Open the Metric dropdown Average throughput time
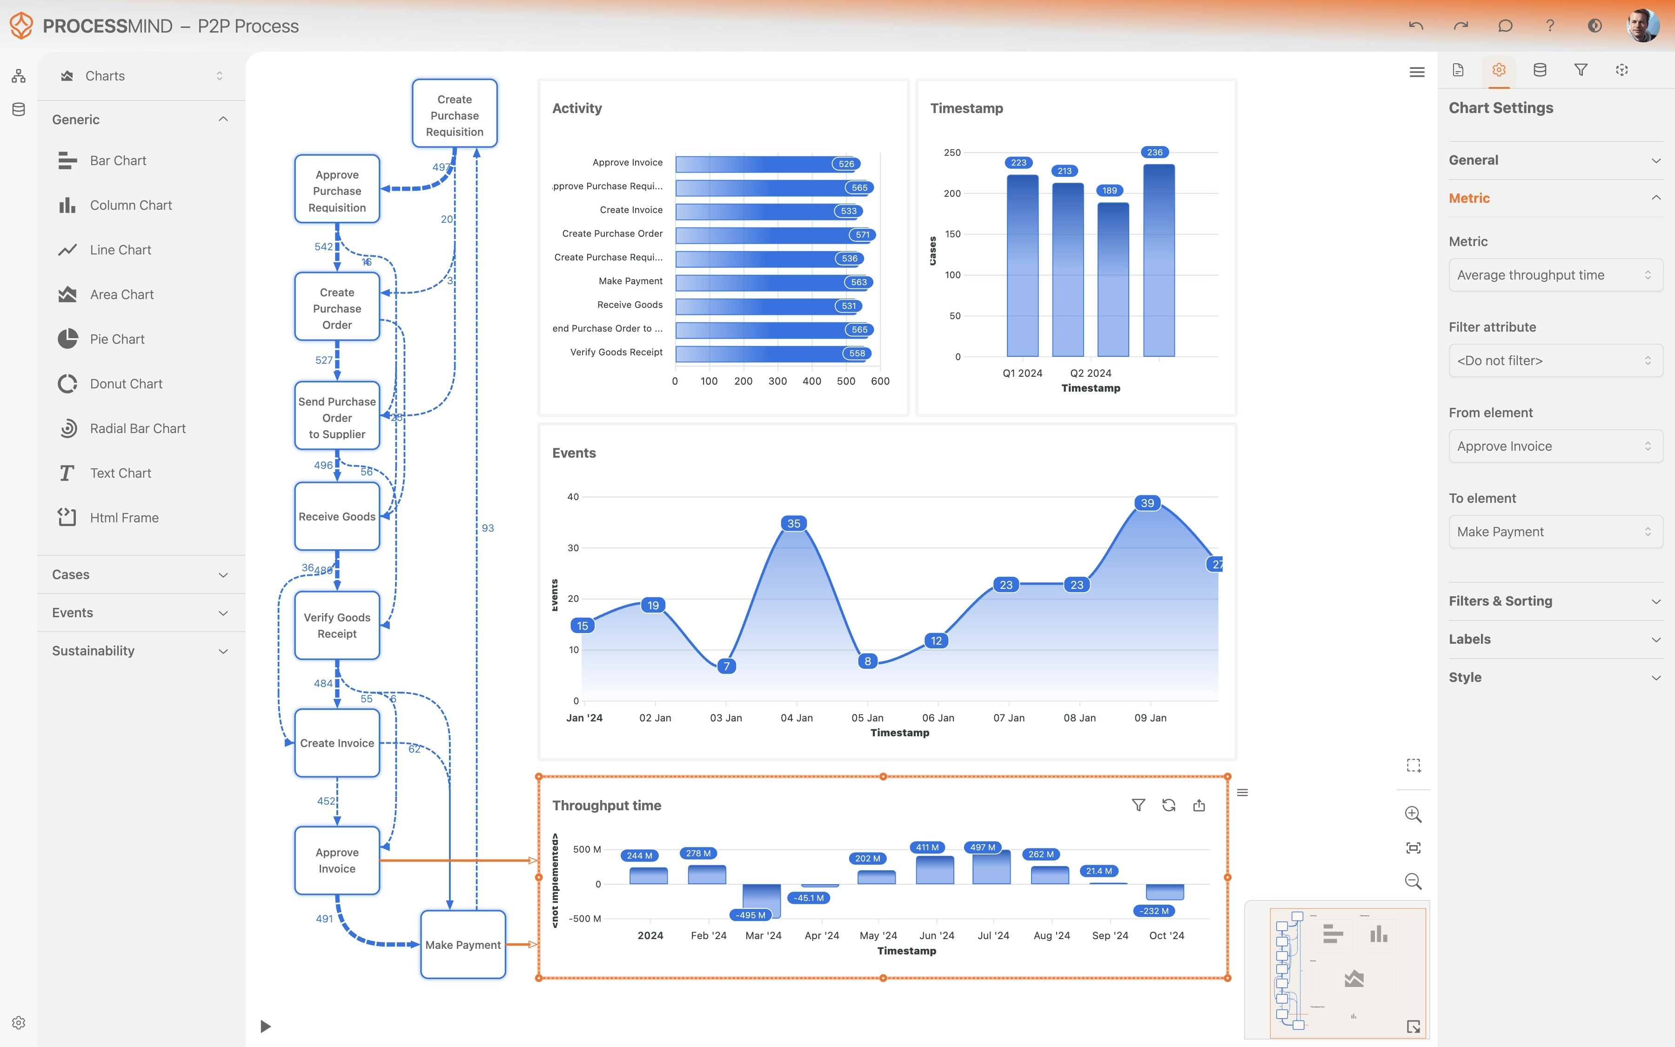Viewport: 1675px width, 1047px height. click(1555, 275)
